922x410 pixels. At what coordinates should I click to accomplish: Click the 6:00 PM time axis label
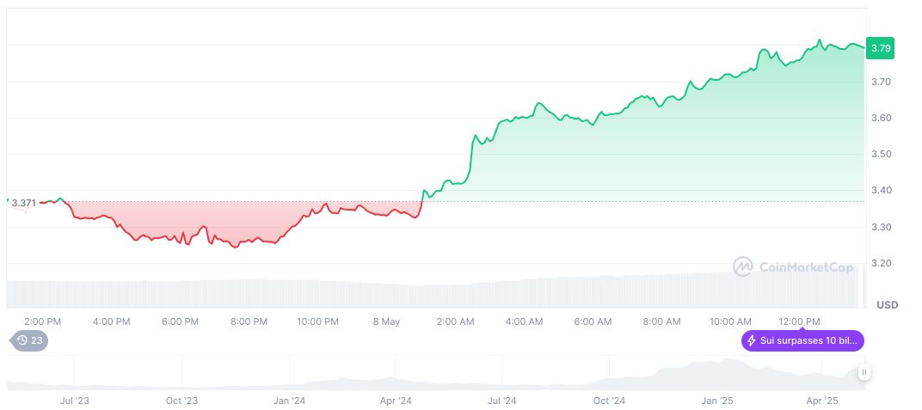click(180, 321)
